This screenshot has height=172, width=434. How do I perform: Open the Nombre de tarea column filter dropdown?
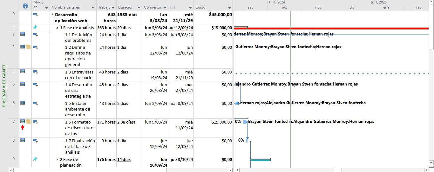point(93,7)
